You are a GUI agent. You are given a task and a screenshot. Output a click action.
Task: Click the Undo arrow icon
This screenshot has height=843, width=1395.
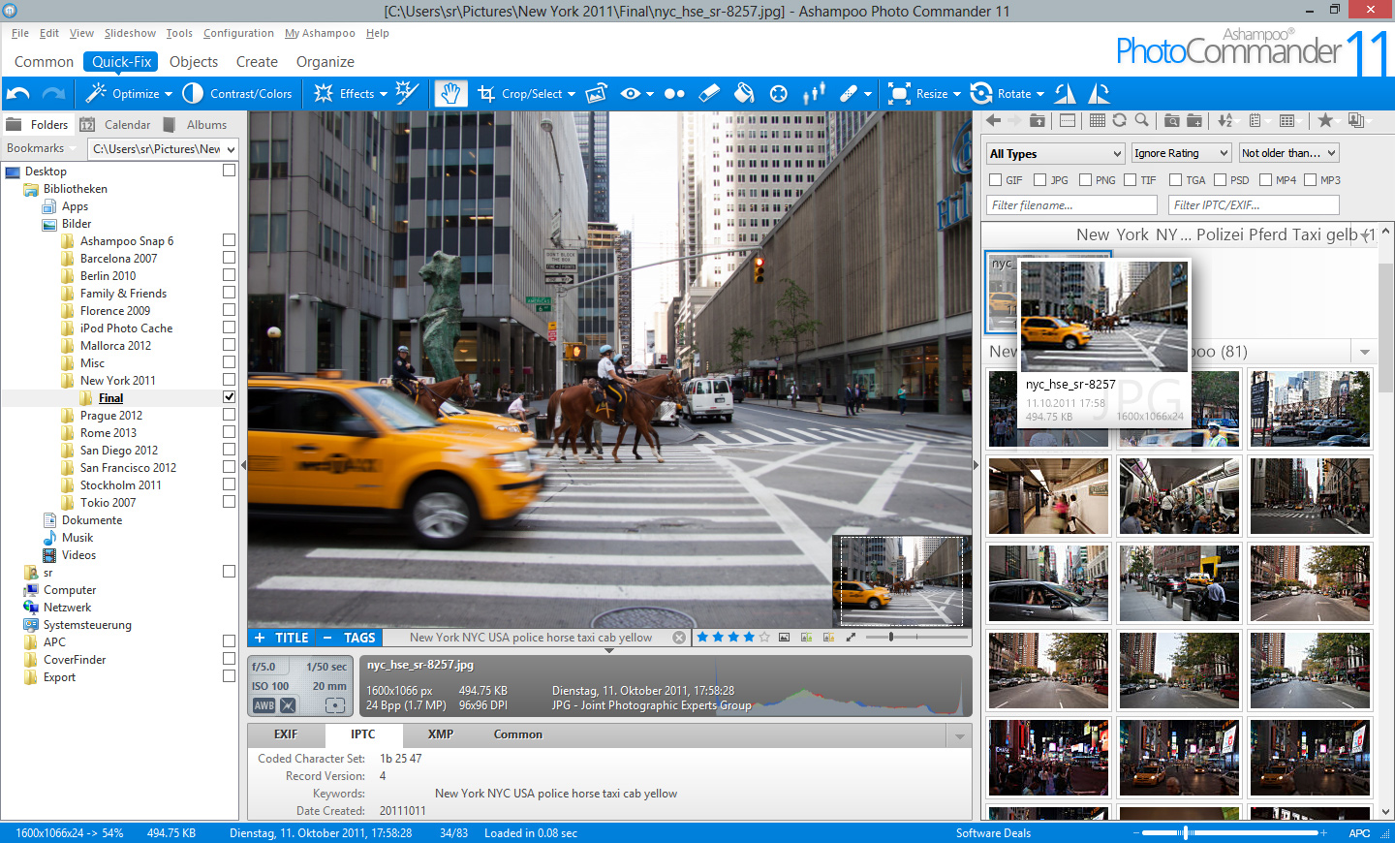(18, 94)
